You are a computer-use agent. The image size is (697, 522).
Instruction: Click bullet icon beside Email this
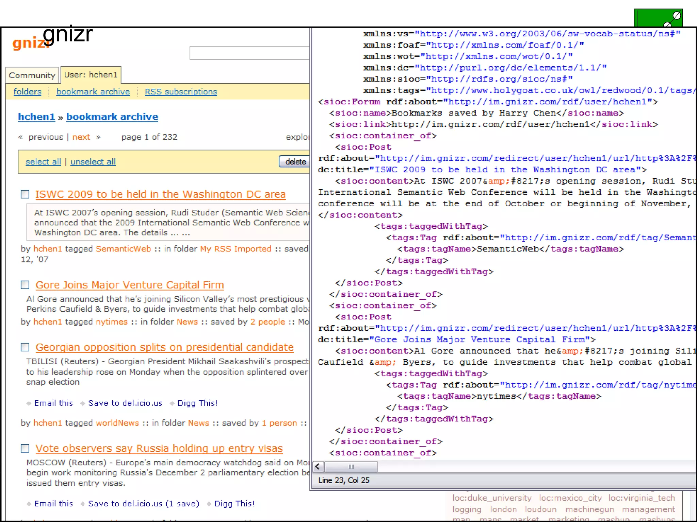(x=29, y=403)
